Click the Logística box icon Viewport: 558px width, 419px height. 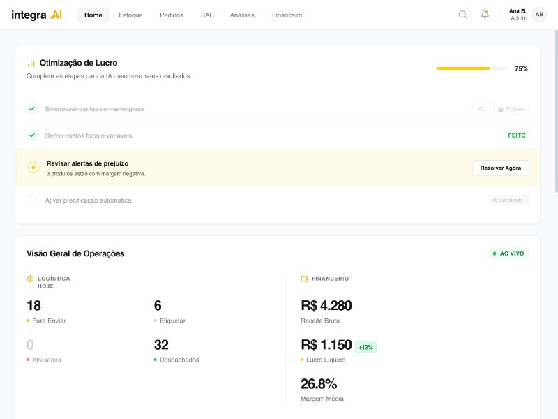coord(31,279)
